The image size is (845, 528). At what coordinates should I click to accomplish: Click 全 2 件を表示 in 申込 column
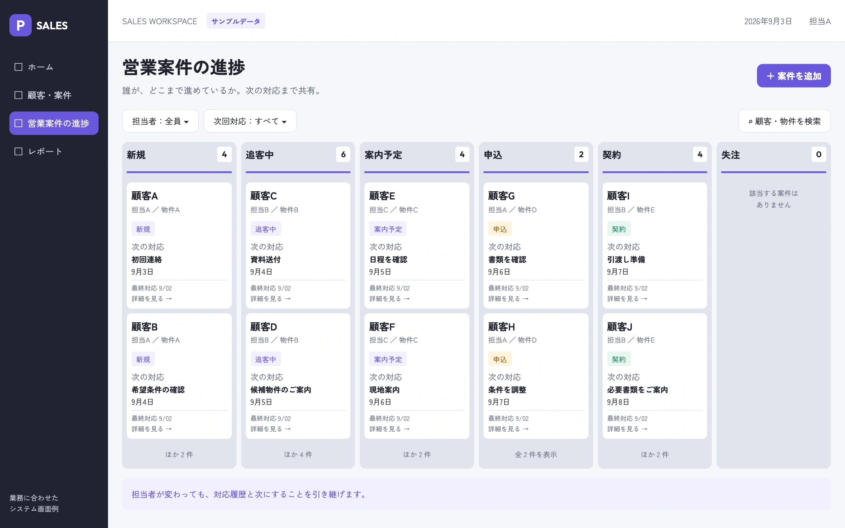(536, 454)
